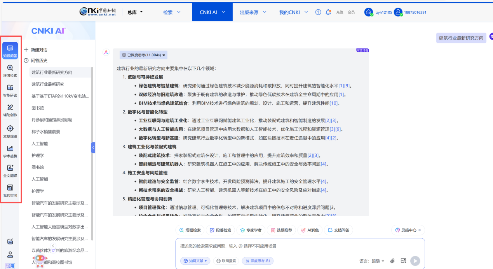This screenshot has height=269, width=493.
Task: Click citation [1] after 双碳经济与旧建筑改造 line
Action: (341, 95)
